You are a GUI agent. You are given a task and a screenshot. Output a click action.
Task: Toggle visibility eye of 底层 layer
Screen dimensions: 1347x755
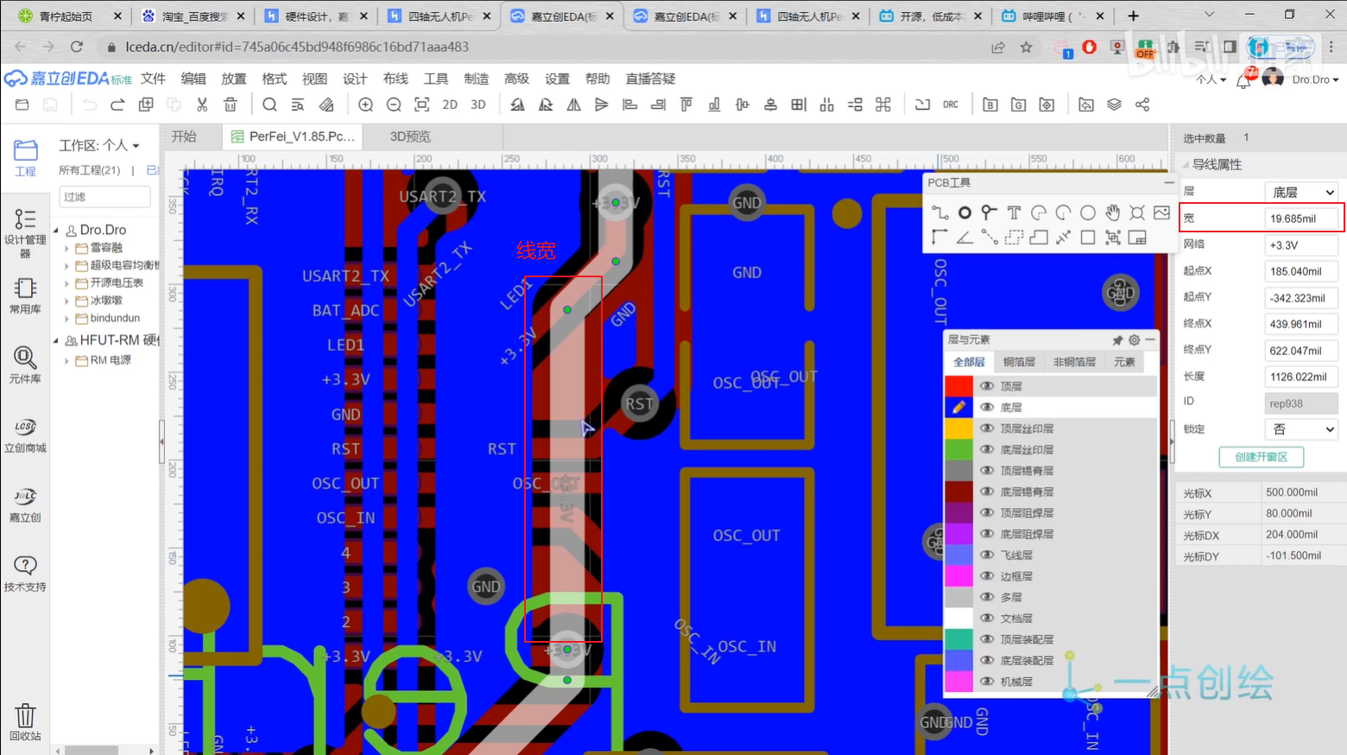pos(987,407)
